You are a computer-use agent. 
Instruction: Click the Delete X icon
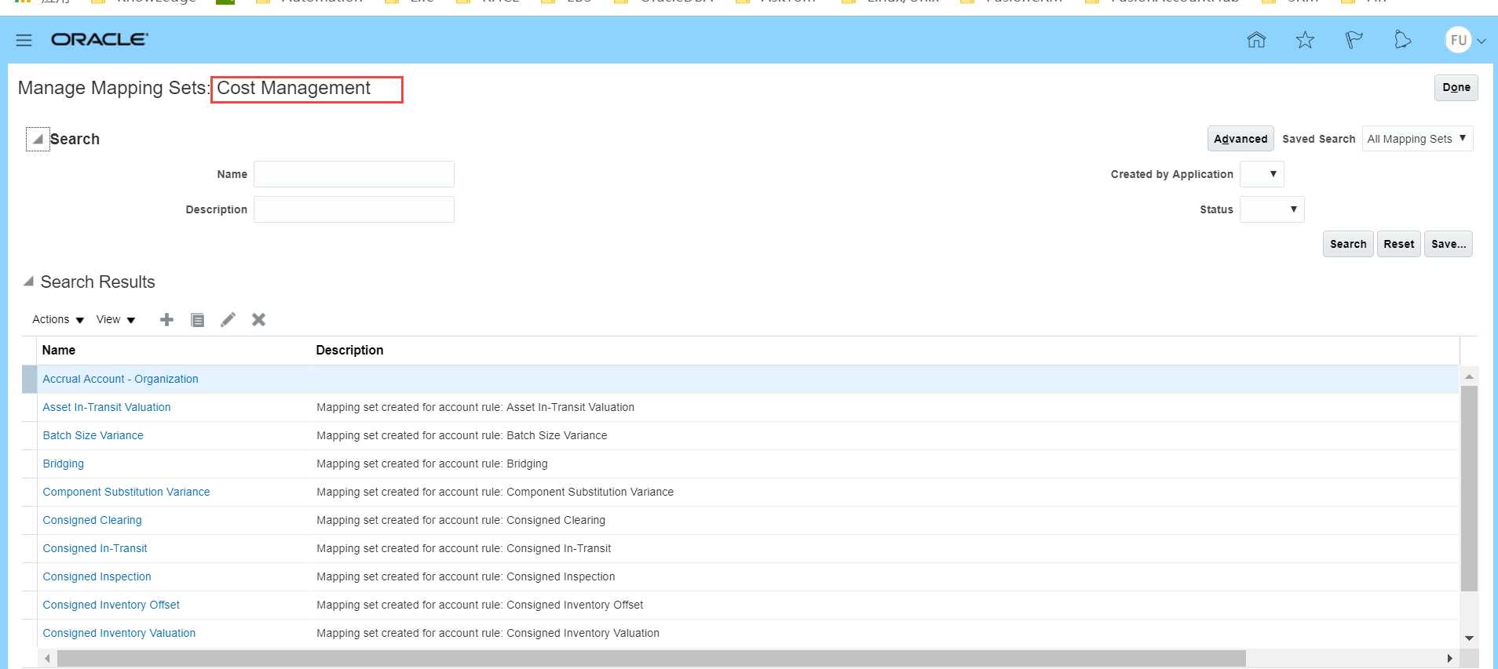258,319
